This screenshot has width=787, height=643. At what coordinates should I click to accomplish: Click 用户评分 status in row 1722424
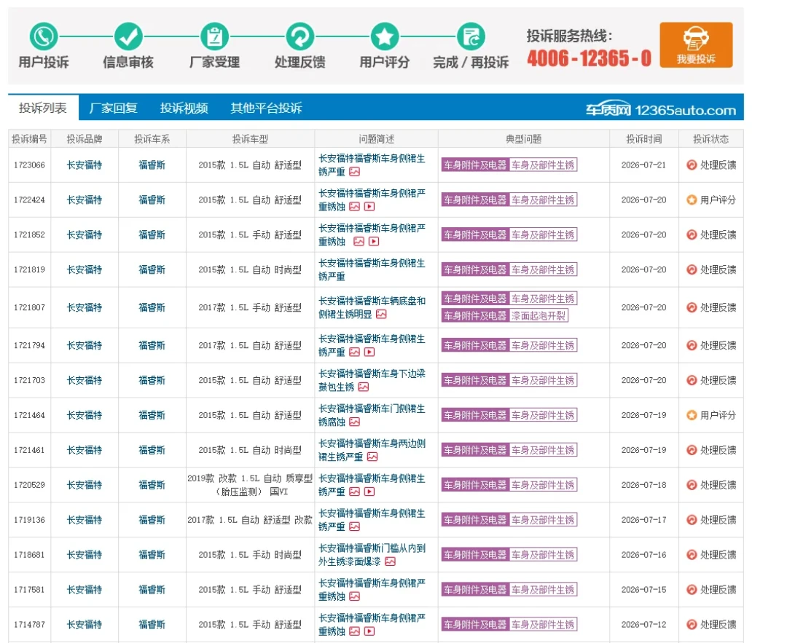[711, 200]
